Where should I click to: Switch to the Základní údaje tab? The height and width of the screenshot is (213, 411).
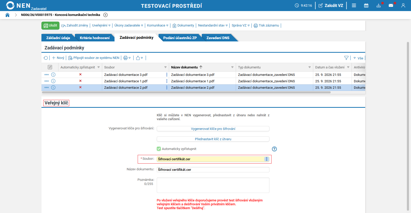point(58,38)
